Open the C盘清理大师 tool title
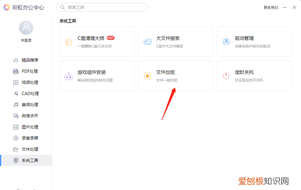 (x=91, y=38)
